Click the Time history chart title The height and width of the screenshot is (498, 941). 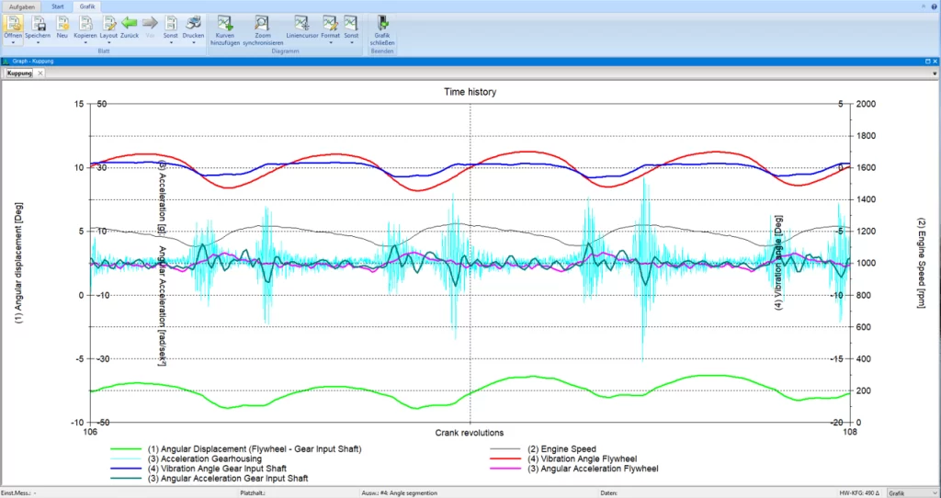pos(470,92)
